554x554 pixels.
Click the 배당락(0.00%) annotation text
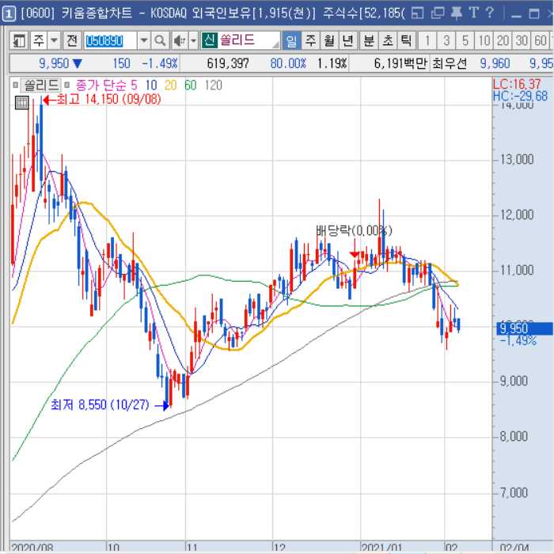coord(354,231)
